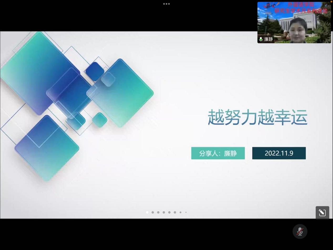Image resolution: width=333 pixels, height=250 pixels.
Task: Select the teal 分享人：廉静 label box
Action: pyautogui.click(x=218, y=153)
